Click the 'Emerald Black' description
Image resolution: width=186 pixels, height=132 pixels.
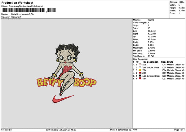point(153,76)
